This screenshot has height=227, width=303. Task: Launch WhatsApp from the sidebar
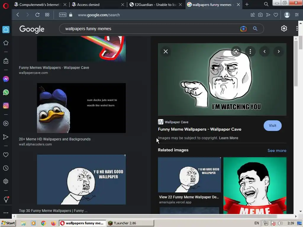[6, 92]
